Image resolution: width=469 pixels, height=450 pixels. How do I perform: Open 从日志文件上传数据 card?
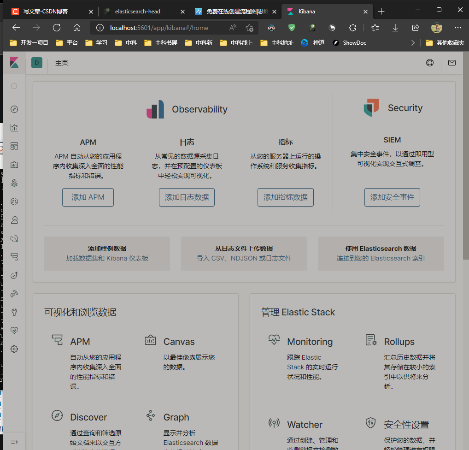tap(244, 254)
